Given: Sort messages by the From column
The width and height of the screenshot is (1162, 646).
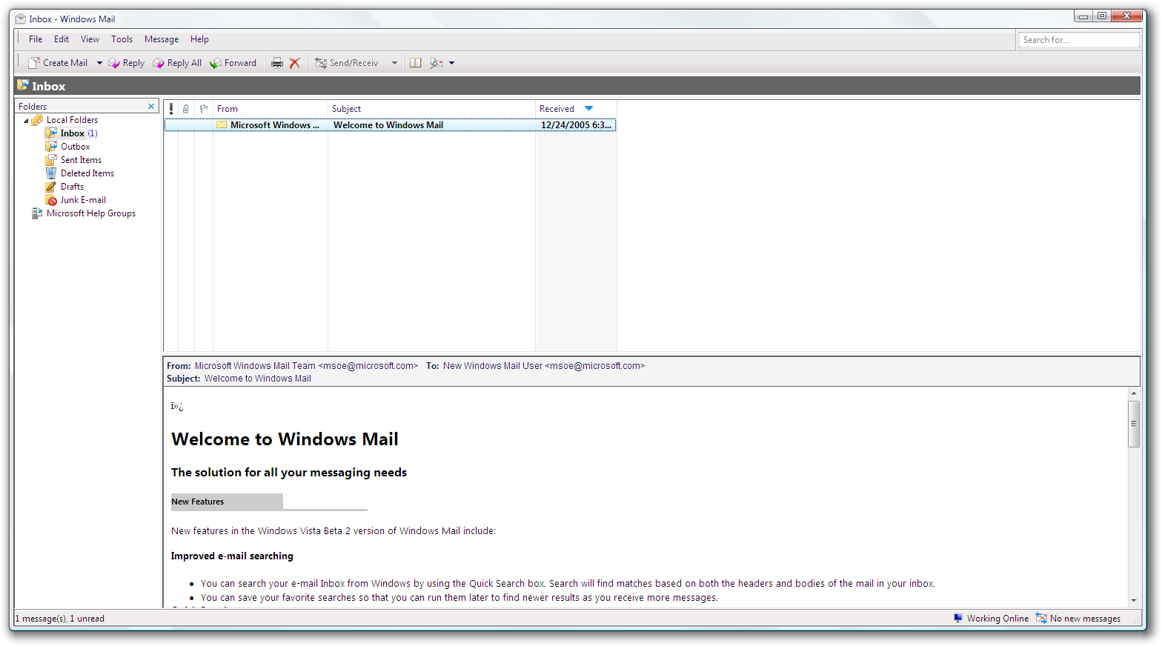Looking at the screenshot, I should pos(270,109).
